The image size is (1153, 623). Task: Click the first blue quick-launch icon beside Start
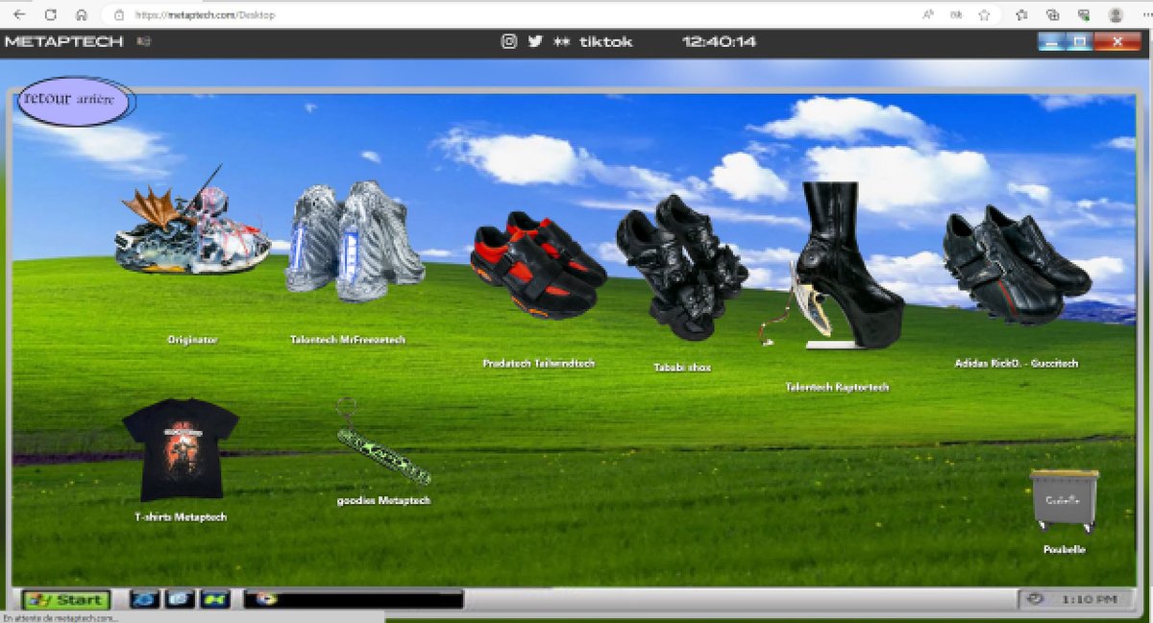(145, 599)
